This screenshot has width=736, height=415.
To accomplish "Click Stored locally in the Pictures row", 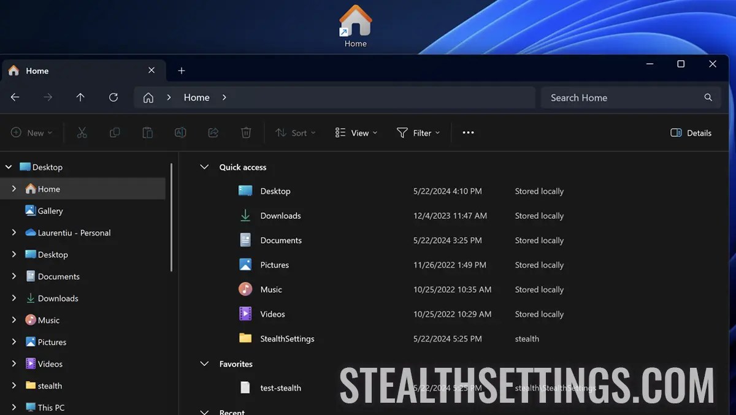I will coord(539,265).
